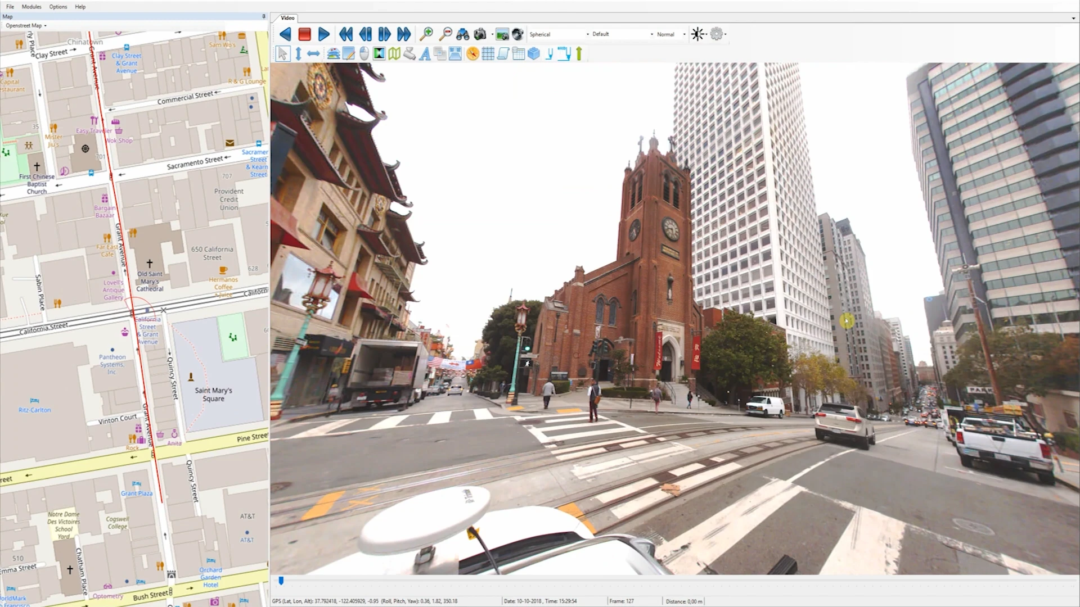Click the blue timeline playhead marker
Viewport: 1080px width, 607px height.
[281, 581]
